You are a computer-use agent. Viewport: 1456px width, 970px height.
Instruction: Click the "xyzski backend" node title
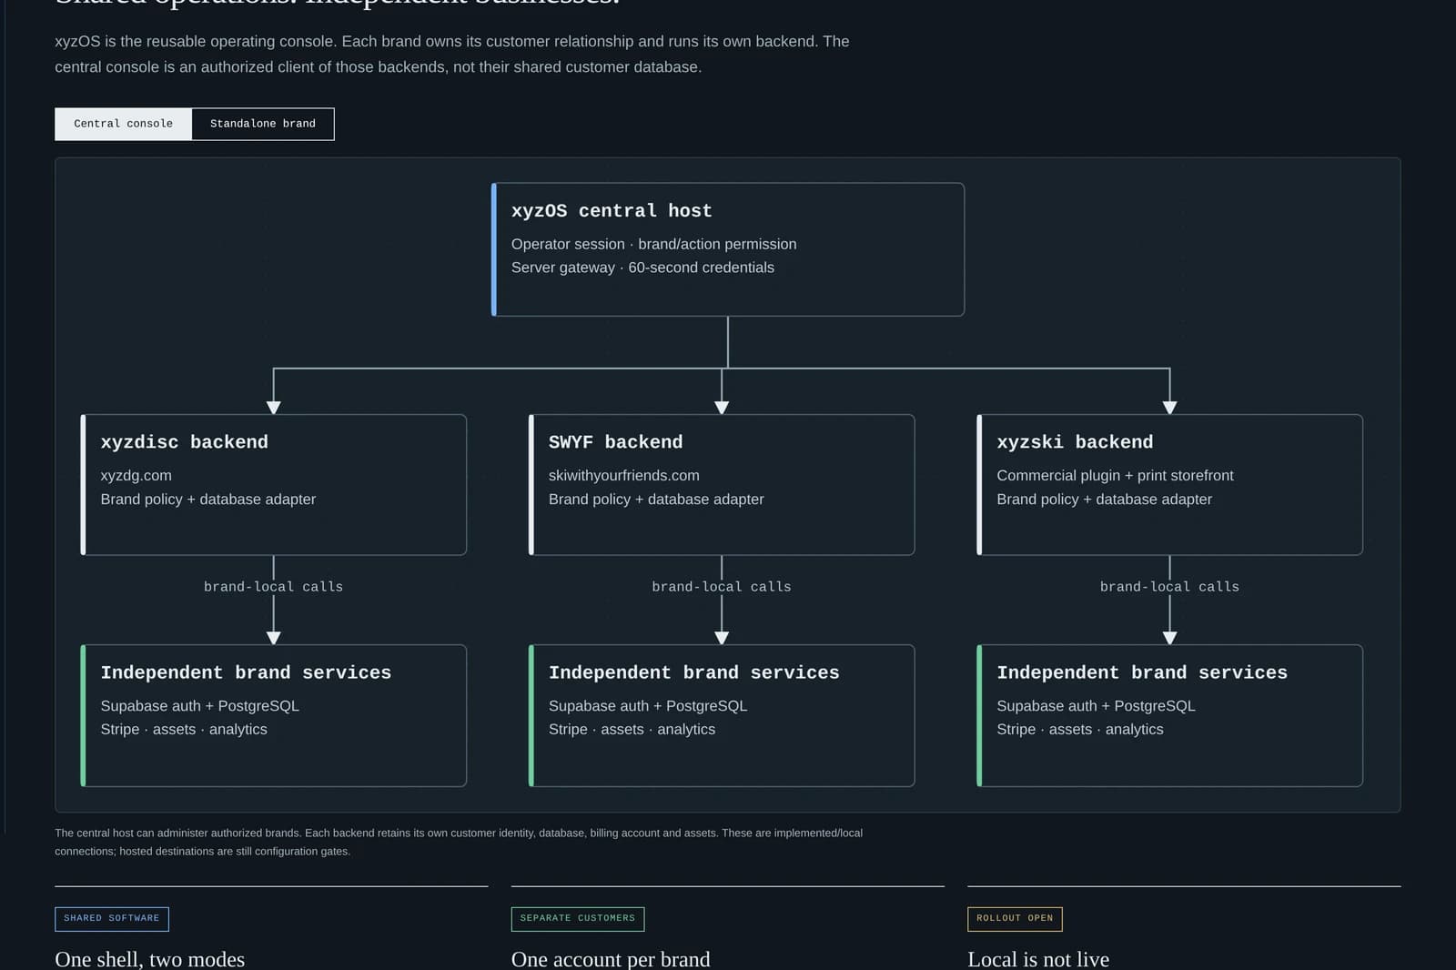(x=1075, y=442)
